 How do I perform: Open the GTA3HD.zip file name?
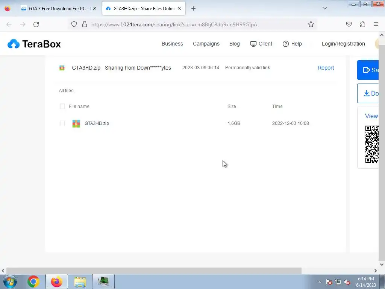point(97,123)
